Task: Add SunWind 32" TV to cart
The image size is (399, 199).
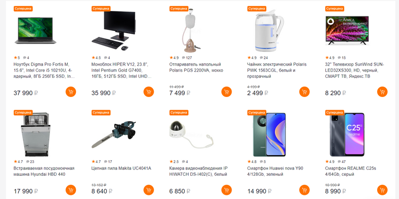Action: [382, 92]
